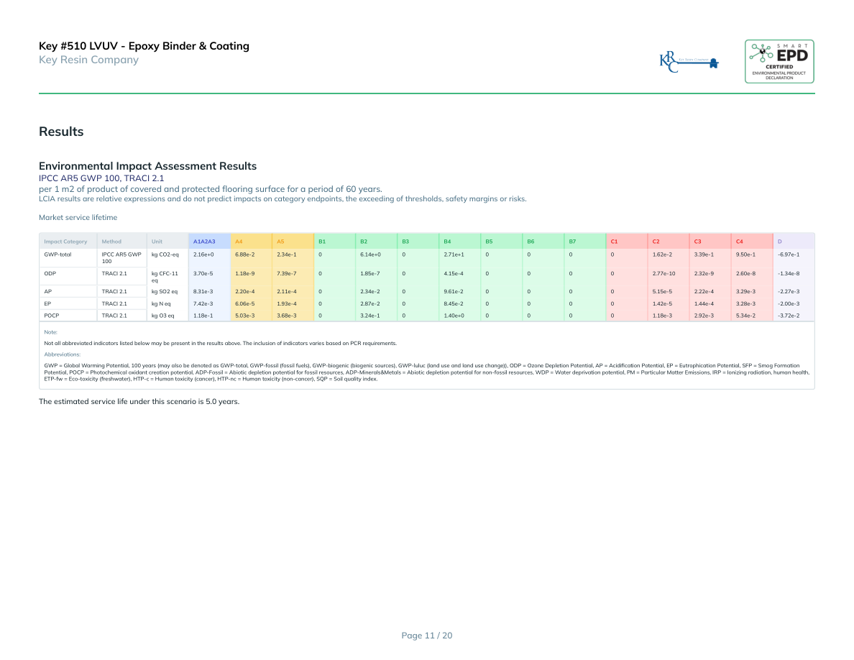The image size is (854, 660).
Task: Click the Impact Category column header
Action: pos(65,241)
